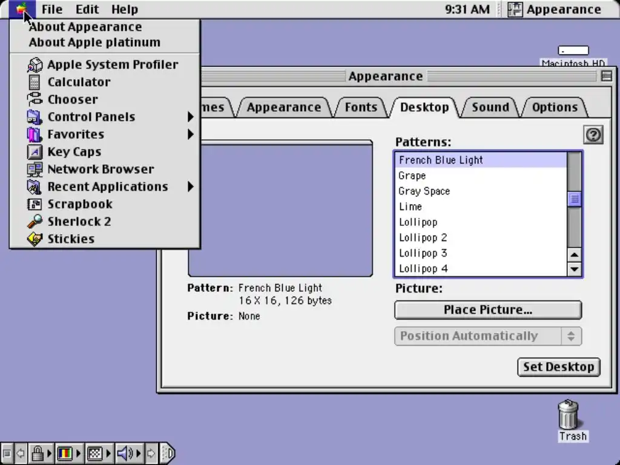
Task: Click the 9:31 AM menu bar clock
Action: coord(467,9)
